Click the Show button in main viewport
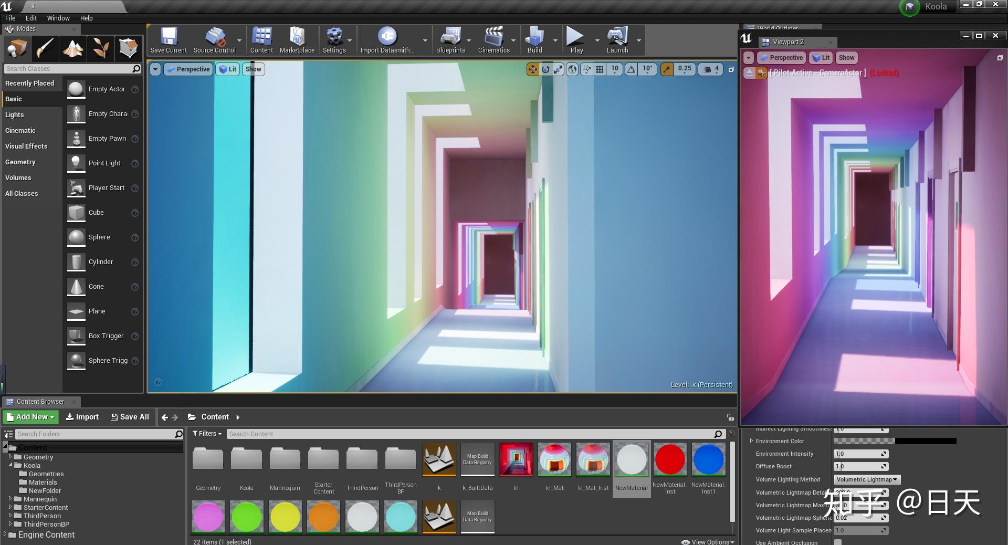The image size is (1008, 545). coord(254,69)
